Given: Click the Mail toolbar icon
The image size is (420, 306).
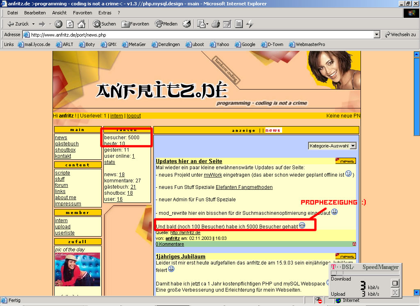Looking at the screenshot, I should tap(201, 24).
